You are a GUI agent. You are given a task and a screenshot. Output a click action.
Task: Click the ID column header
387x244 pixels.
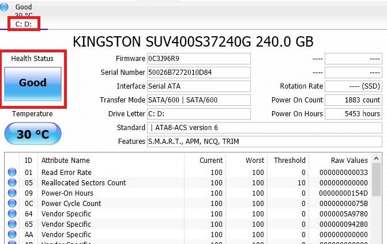[28, 161]
